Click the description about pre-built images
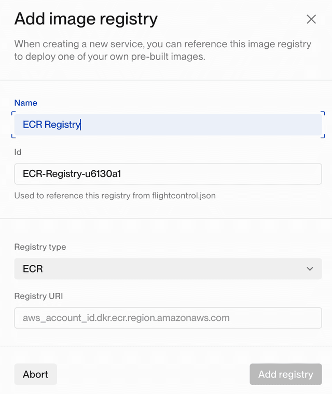The width and height of the screenshot is (332, 394). pos(162,50)
